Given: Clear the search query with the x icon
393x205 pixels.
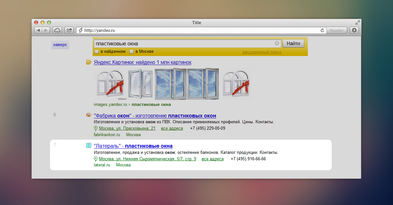Looking at the screenshot, I should click(277, 43).
